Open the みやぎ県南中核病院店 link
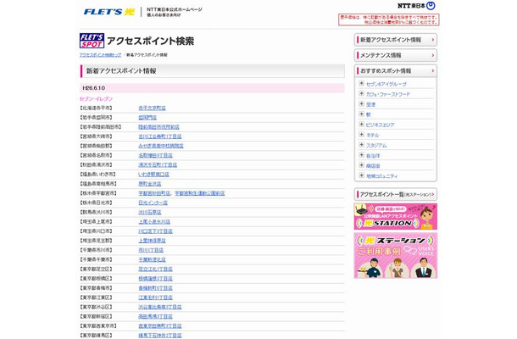The image size is (517, 339). 161,146
